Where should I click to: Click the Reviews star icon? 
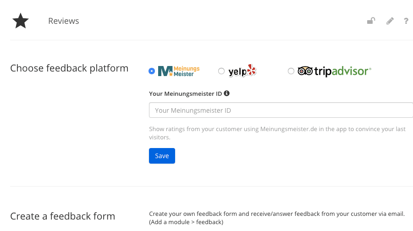tap(21, 21)
